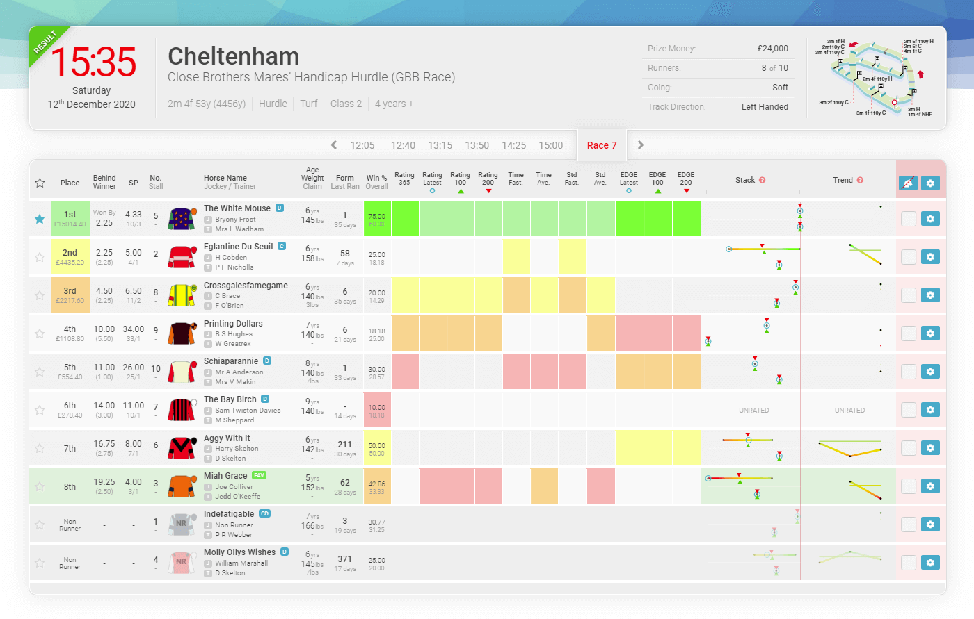Click the left chevron before the 12:05 race
The image size is (974, 619).
click(x=334, y=145)
